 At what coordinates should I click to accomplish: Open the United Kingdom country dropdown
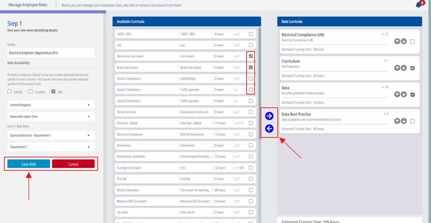pos(51,105)
